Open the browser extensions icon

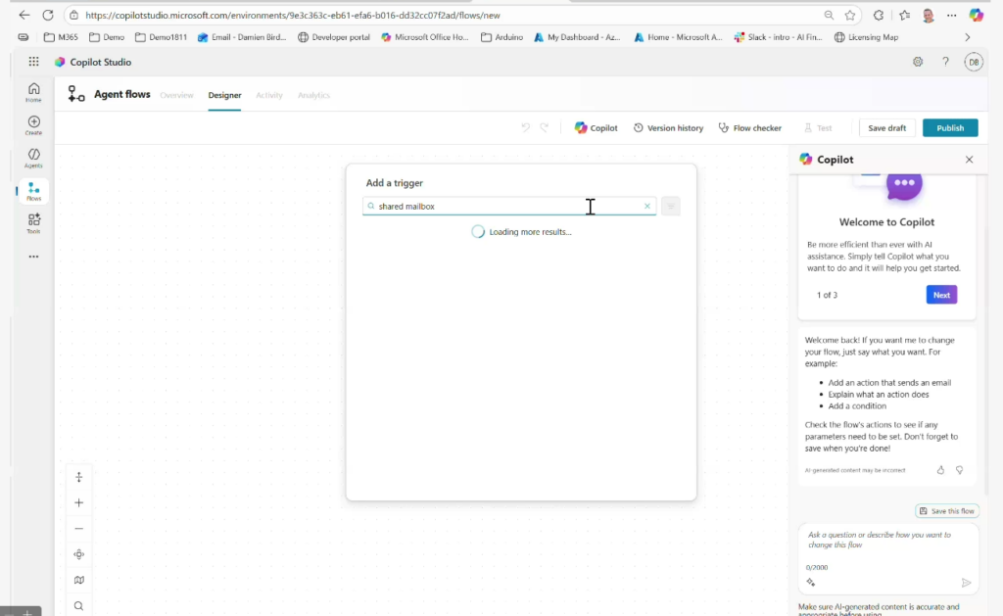click(x=879, y=15)
